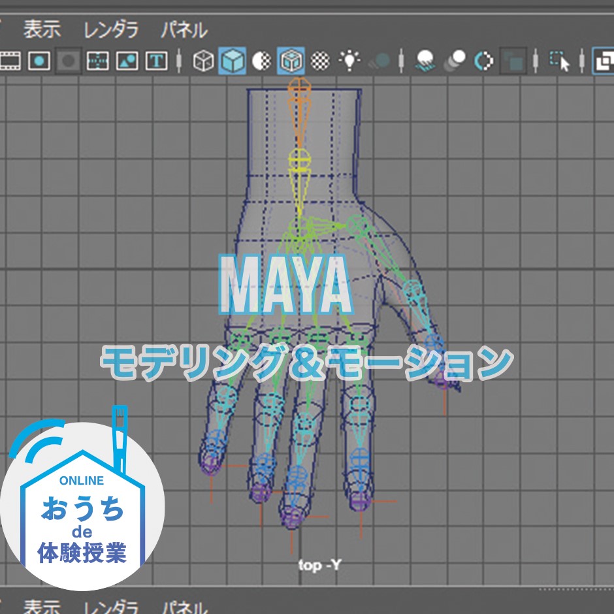
Task: Open the パネル menu in the upper panel
Action: coord(184,30)
